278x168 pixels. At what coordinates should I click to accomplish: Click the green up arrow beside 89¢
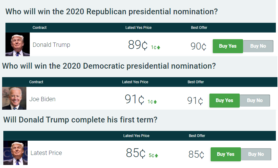point(158,47)
